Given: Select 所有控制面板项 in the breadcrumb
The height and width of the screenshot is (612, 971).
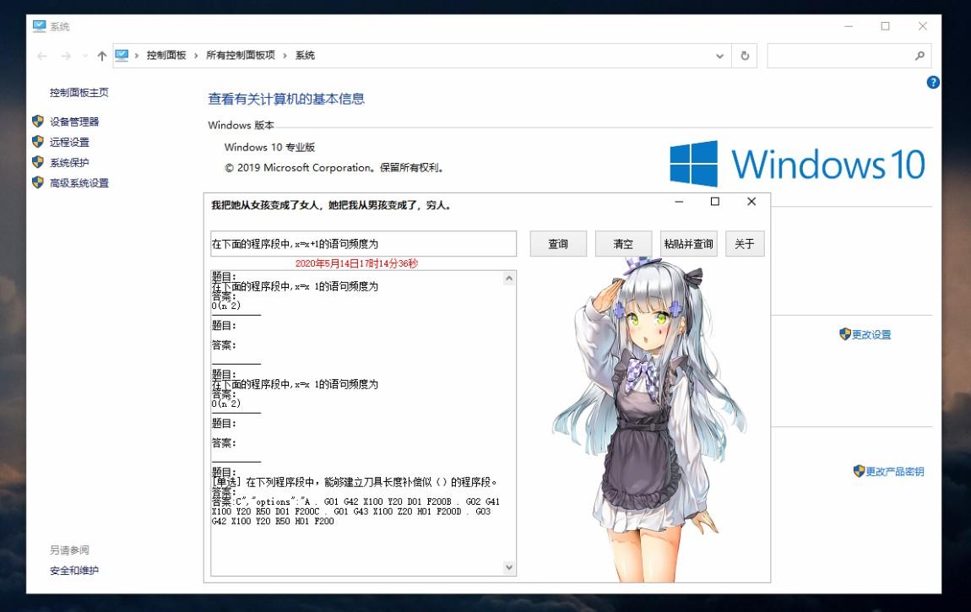Looking at the screenshot, I should click(241, 55).
